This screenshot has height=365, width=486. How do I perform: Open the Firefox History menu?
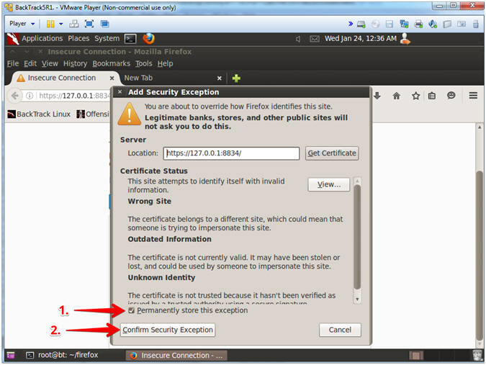pyautogui.click(x=75, y=63)
